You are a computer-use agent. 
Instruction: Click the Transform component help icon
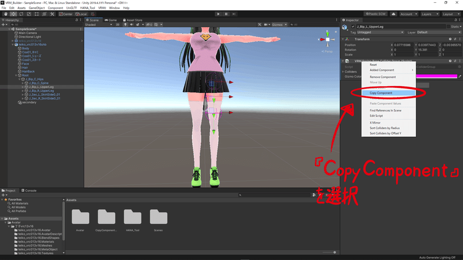tap(450, 39)
